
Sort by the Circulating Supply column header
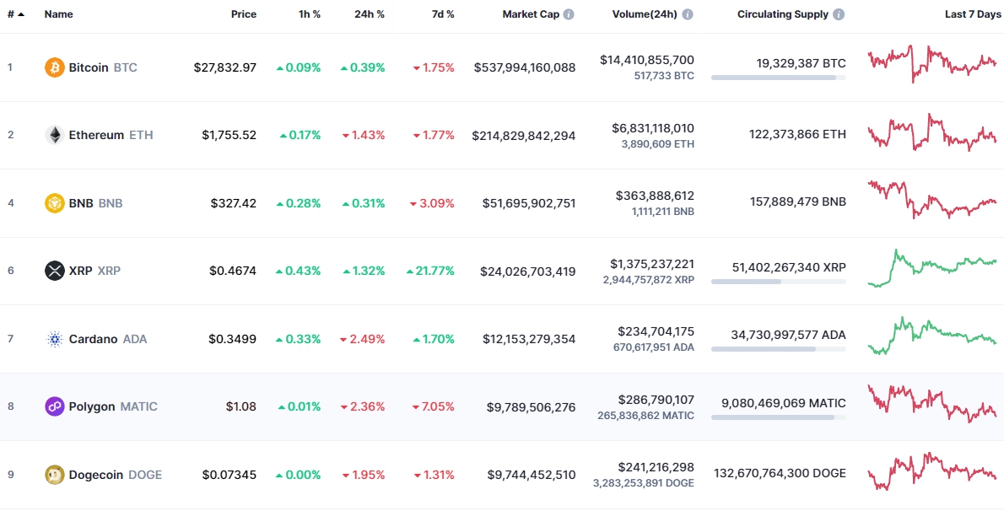pos(782,14)
